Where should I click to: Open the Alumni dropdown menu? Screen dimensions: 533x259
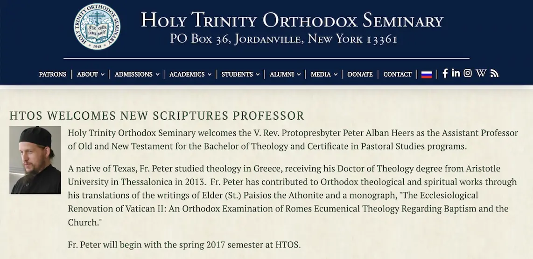click(285, 75)
